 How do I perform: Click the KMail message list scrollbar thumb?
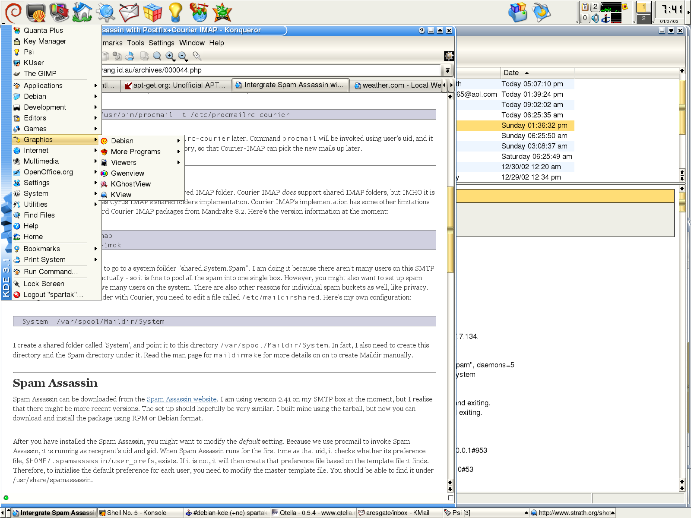[682, 107]
